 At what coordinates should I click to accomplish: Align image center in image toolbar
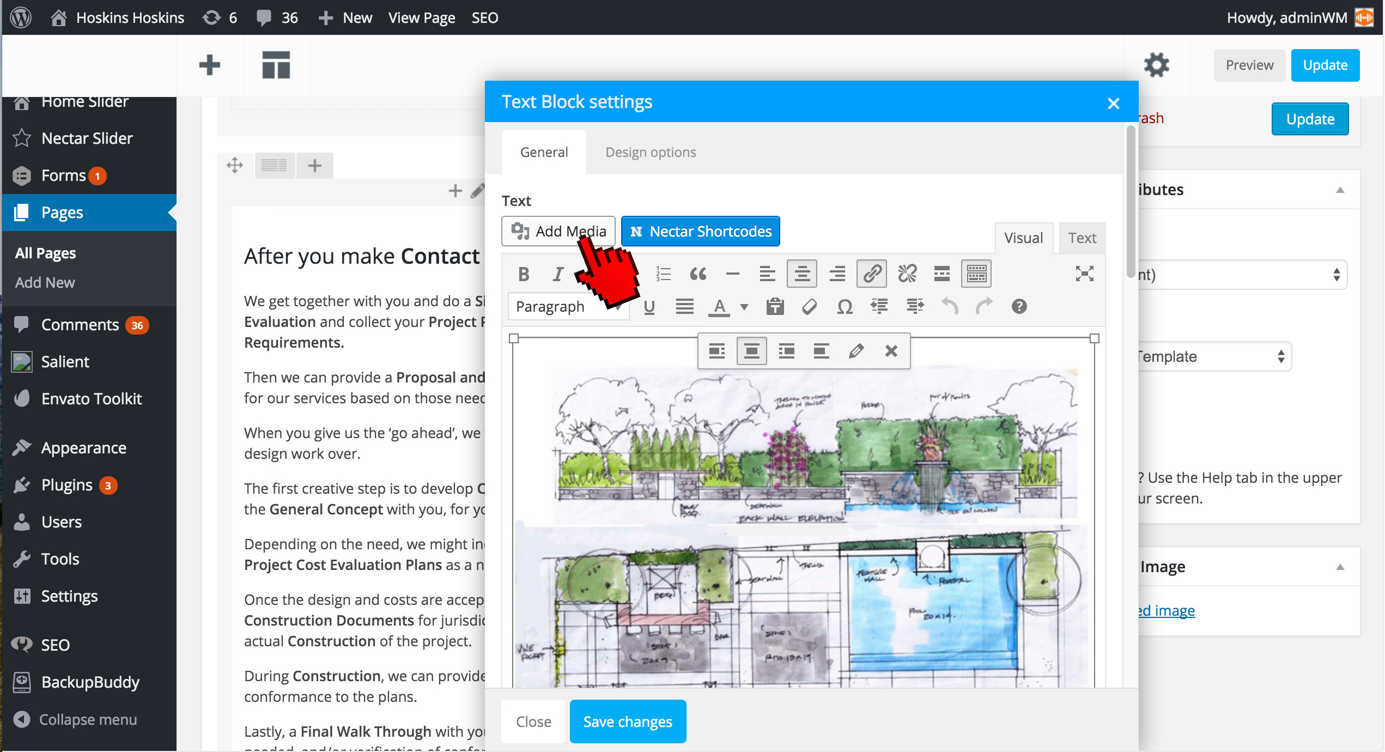pos(752,351)
